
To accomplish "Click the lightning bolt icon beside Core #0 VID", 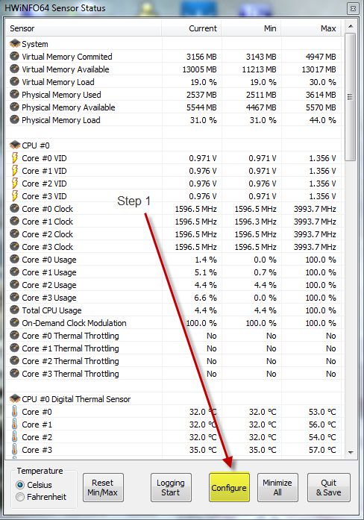I will click(x=15, y=158).
